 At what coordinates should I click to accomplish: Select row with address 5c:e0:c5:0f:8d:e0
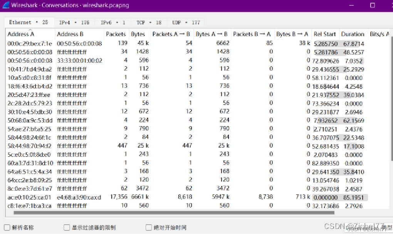[198, 154]
